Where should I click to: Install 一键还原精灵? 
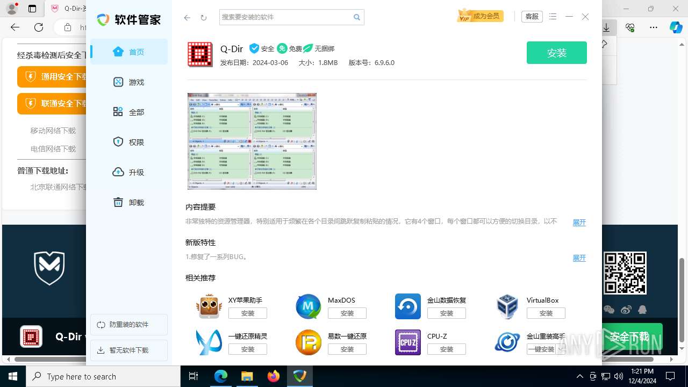(x=248, y=349)
